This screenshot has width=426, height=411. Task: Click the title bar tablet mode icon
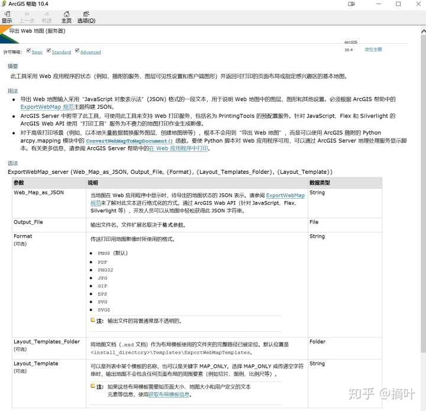[x=351, y=4]
